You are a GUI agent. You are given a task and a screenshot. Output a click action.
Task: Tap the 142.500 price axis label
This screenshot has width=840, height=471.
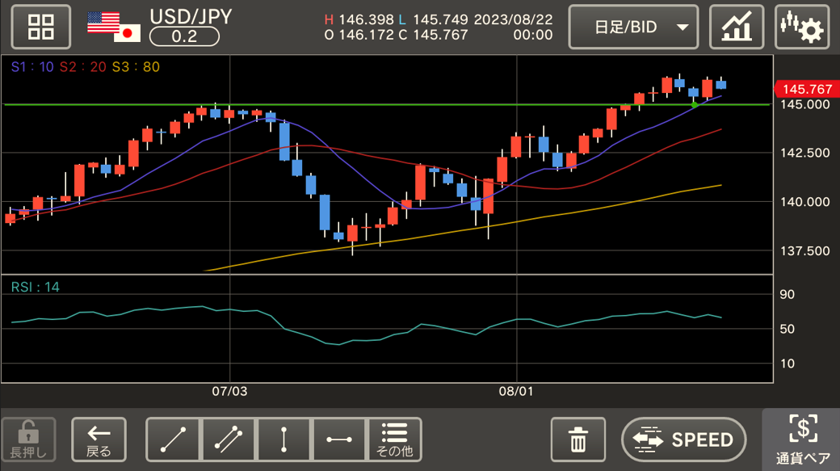pos(804,153)
